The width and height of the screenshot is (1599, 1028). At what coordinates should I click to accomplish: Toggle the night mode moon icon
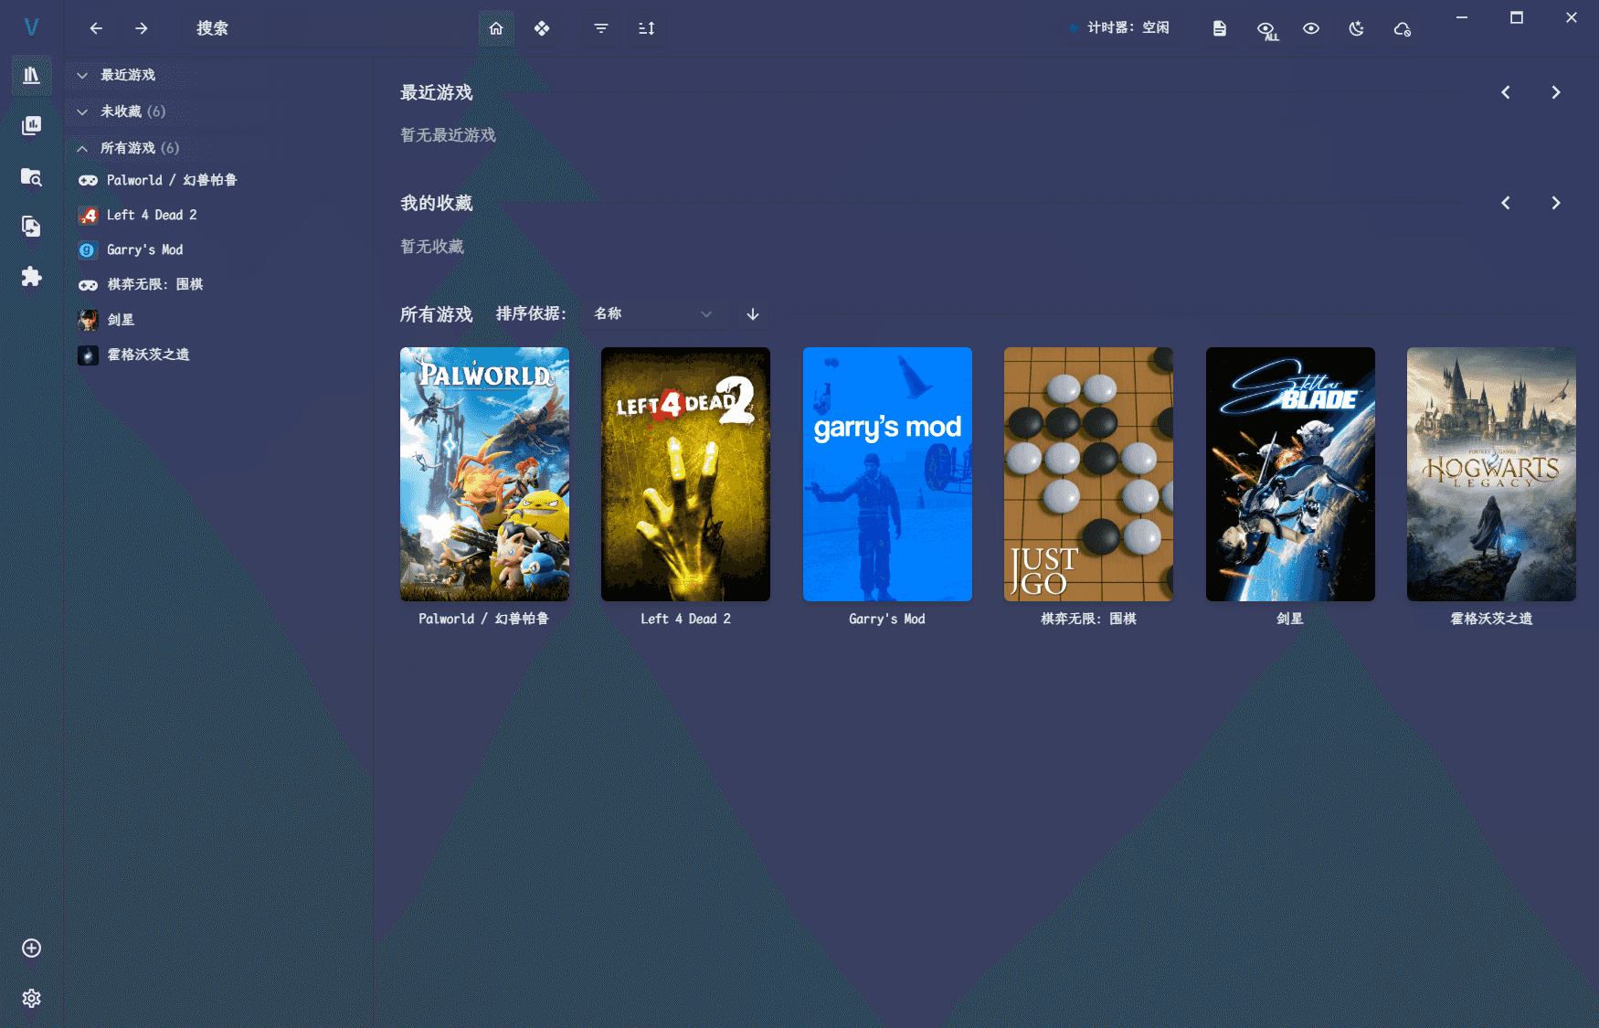(x=1356, y=28)
